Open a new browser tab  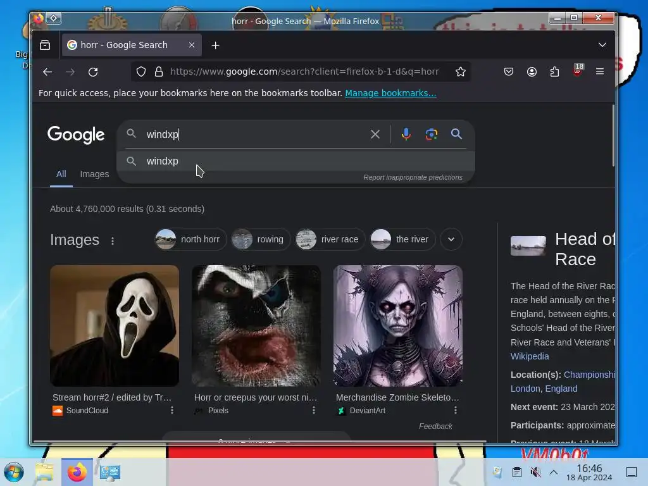[215, 45]
